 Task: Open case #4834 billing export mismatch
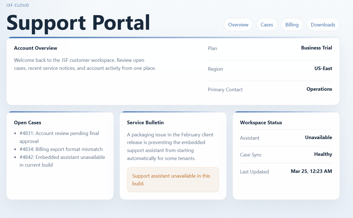tap(61, 149)
